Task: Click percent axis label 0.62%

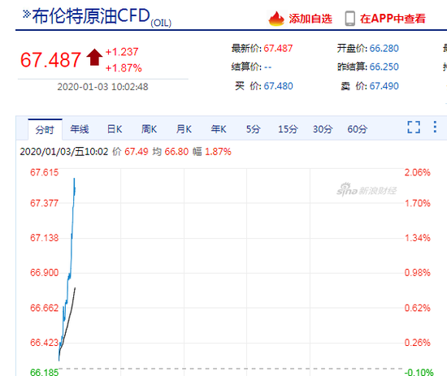Action: pyautogui.click(x=418, y=308)
